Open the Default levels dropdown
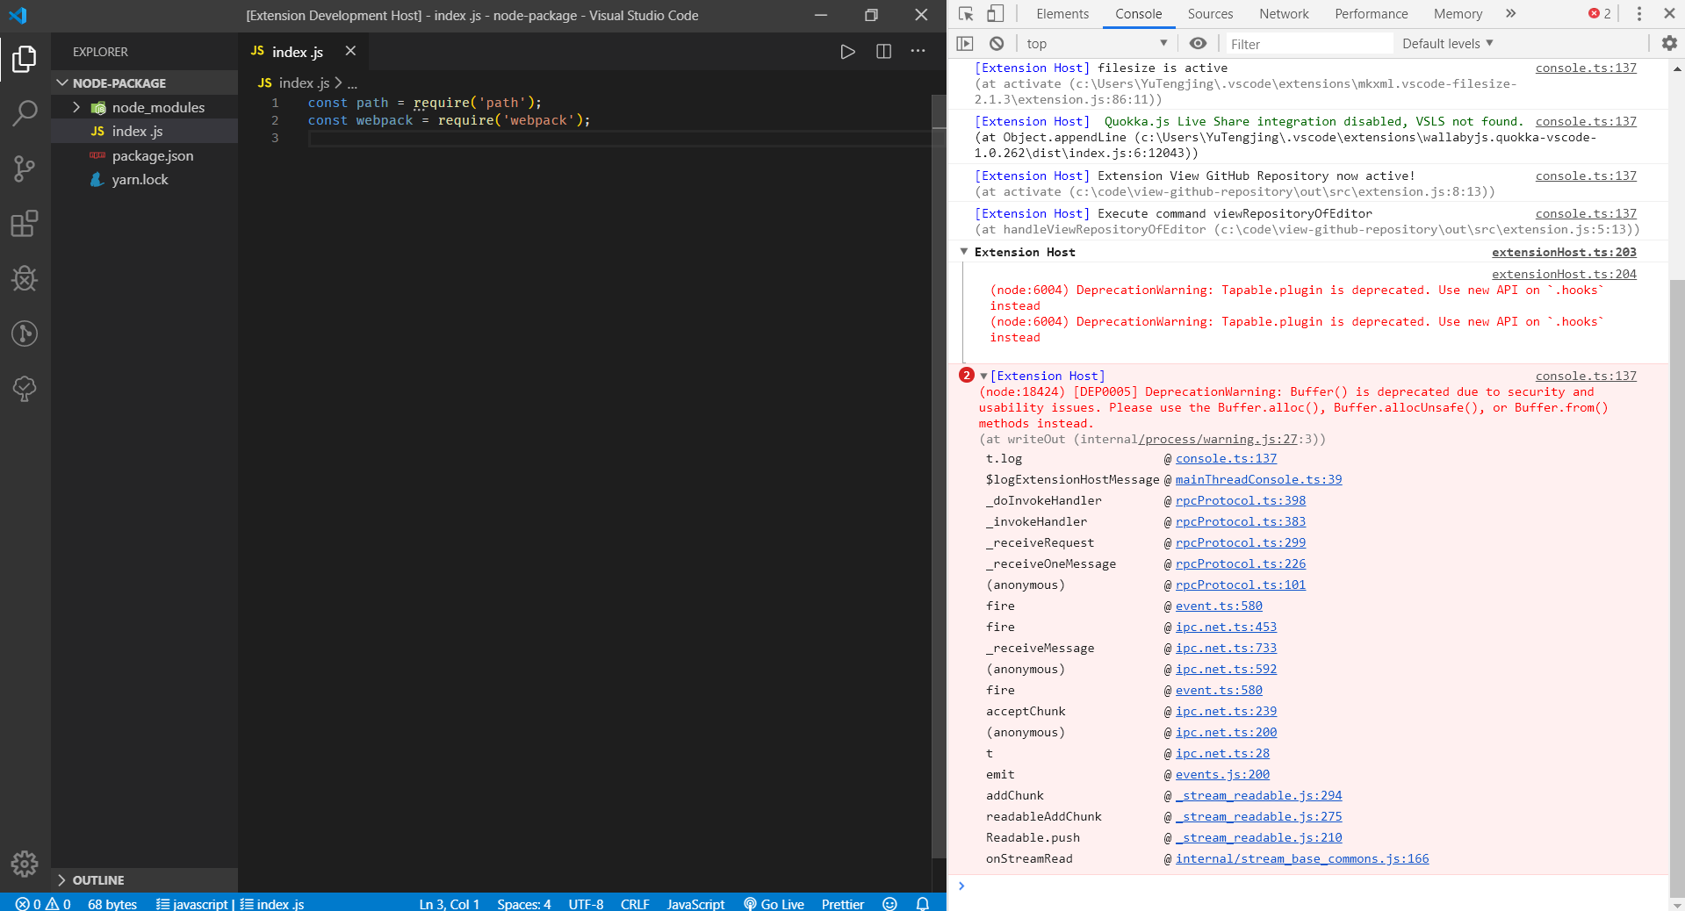 1446,43
